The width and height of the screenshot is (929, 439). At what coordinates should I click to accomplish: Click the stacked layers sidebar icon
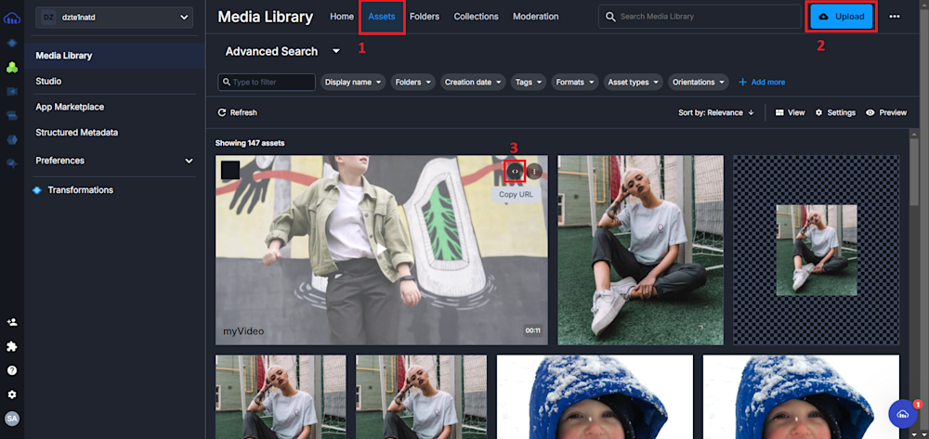click(x=12, y=115)
